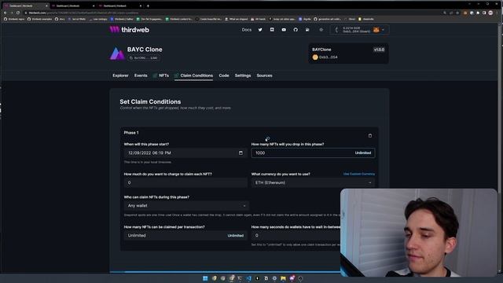503x283 pixels.
Task: Open the Sources tab
Action: (x=264, y=75)
